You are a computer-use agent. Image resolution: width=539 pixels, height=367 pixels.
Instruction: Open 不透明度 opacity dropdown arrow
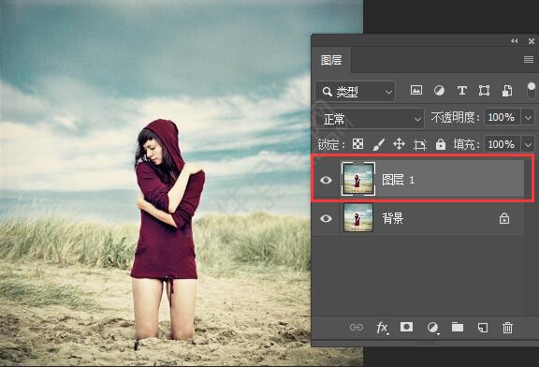529,118
